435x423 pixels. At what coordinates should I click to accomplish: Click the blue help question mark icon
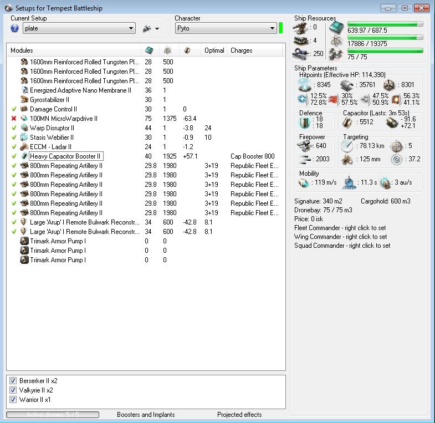coord(14,28)
